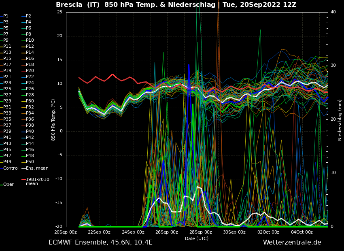Click the 28Sep 00z tick label

[x=200, y=232]
